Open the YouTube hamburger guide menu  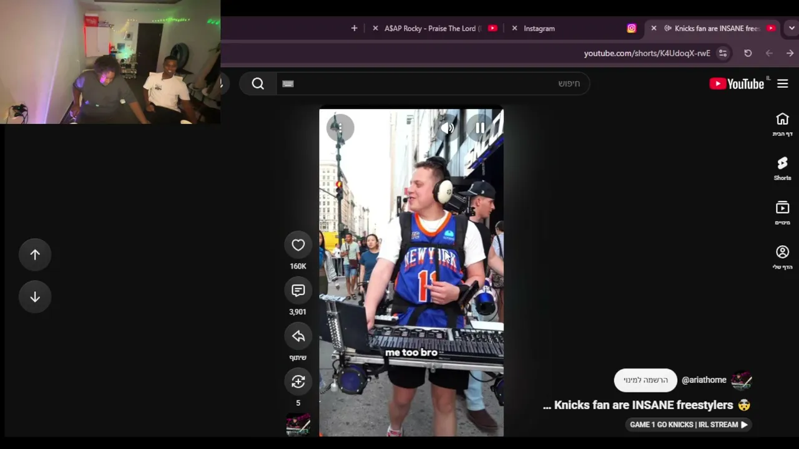783,84
